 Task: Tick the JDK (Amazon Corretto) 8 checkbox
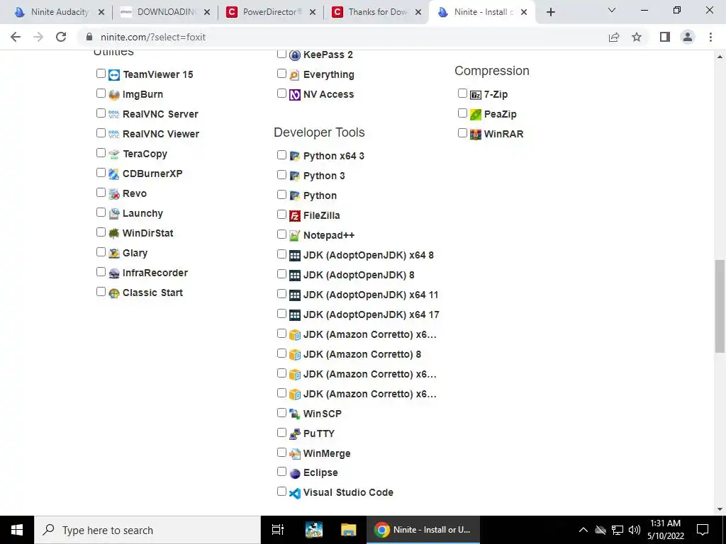coord(281,353)
